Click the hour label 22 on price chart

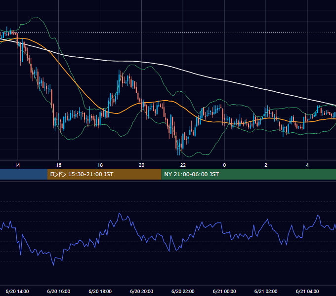(x=183, y=165)
